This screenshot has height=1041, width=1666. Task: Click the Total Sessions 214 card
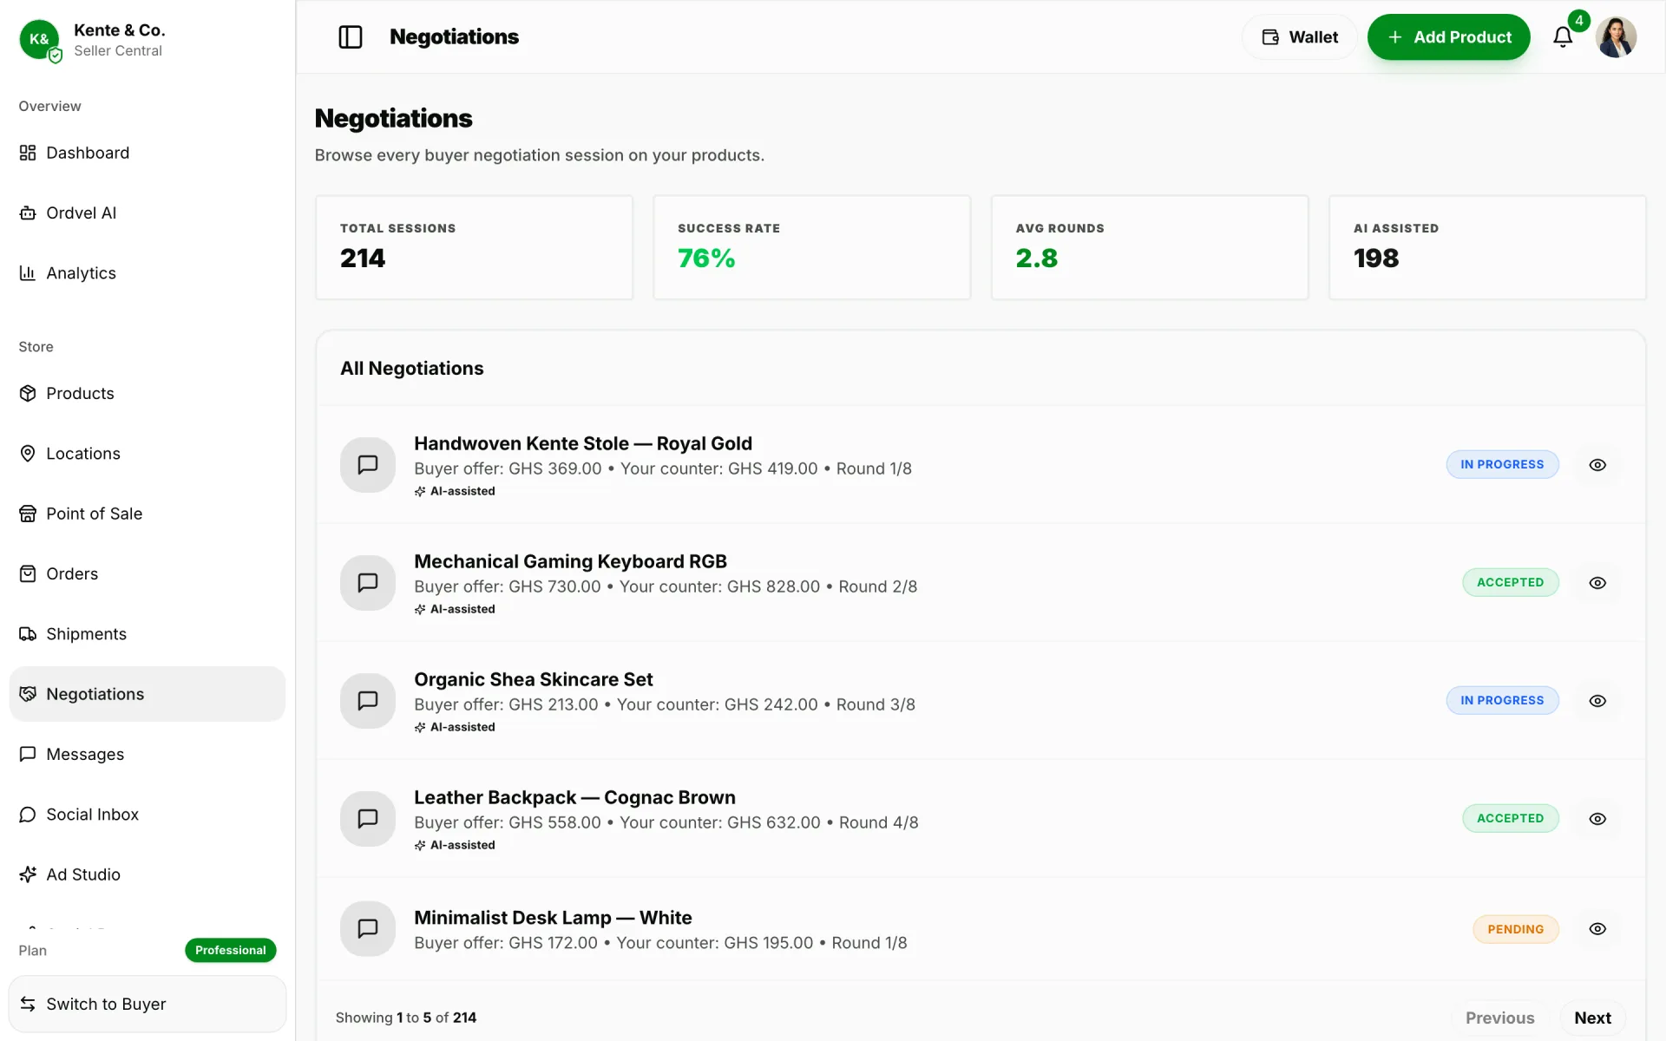tap(474, 248)
